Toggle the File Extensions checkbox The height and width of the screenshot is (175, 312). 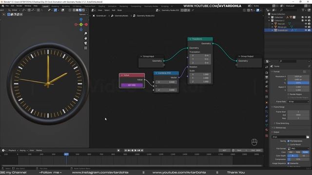pos(288,141)
